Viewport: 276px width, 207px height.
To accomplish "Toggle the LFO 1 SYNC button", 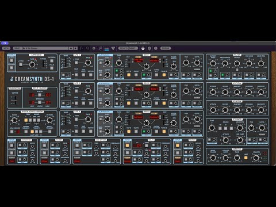I will (x=76, y=63).
